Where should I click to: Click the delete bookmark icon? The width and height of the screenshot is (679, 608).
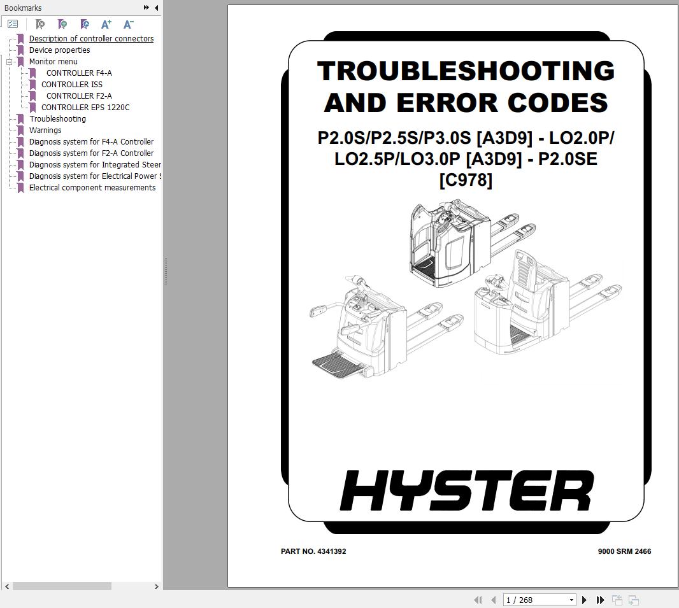click(39, 24)
